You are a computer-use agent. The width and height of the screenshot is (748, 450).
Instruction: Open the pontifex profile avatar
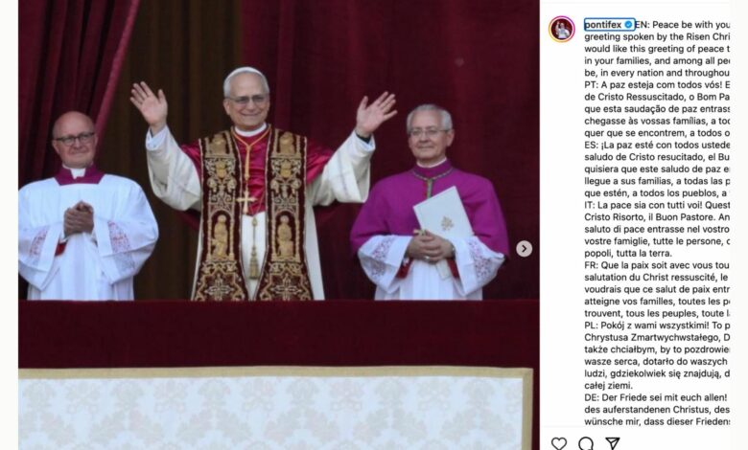(561, 29)
